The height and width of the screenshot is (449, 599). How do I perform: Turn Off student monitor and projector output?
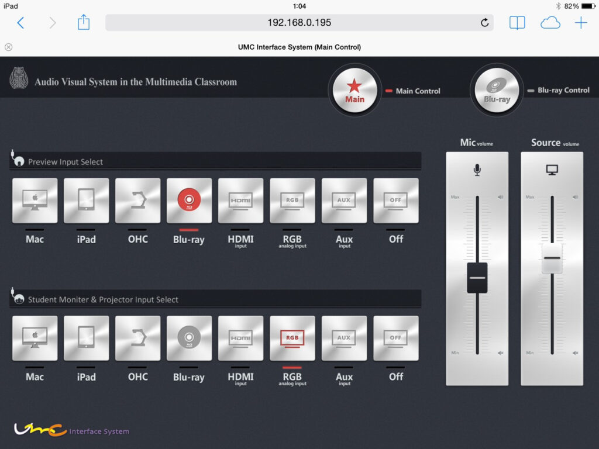[396, 339]
